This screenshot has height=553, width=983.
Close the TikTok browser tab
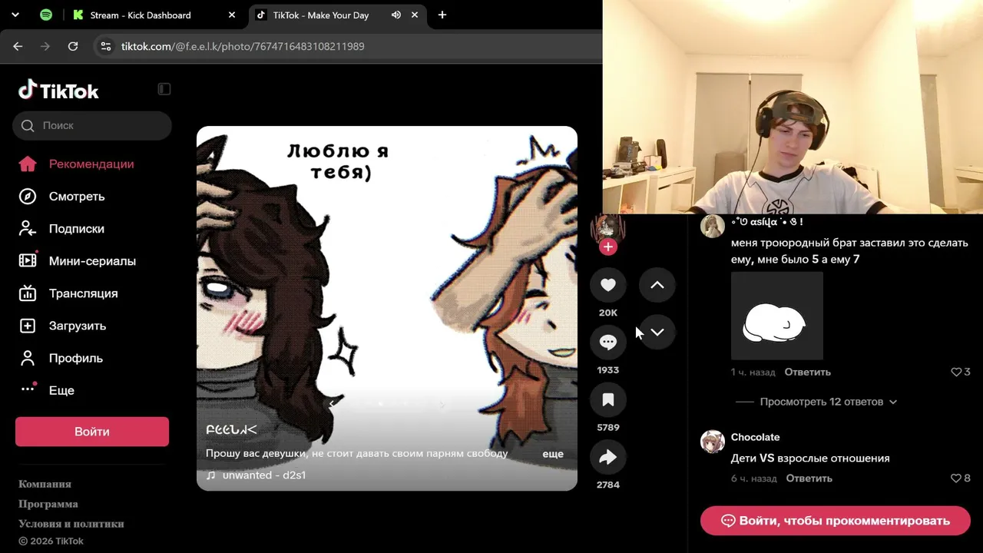pyautogui.click(x=415, y=15)
